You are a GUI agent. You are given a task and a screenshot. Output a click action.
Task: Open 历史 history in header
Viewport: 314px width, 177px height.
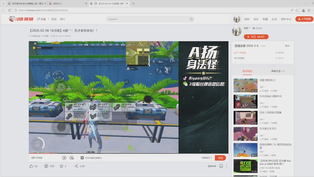point(274,19)
